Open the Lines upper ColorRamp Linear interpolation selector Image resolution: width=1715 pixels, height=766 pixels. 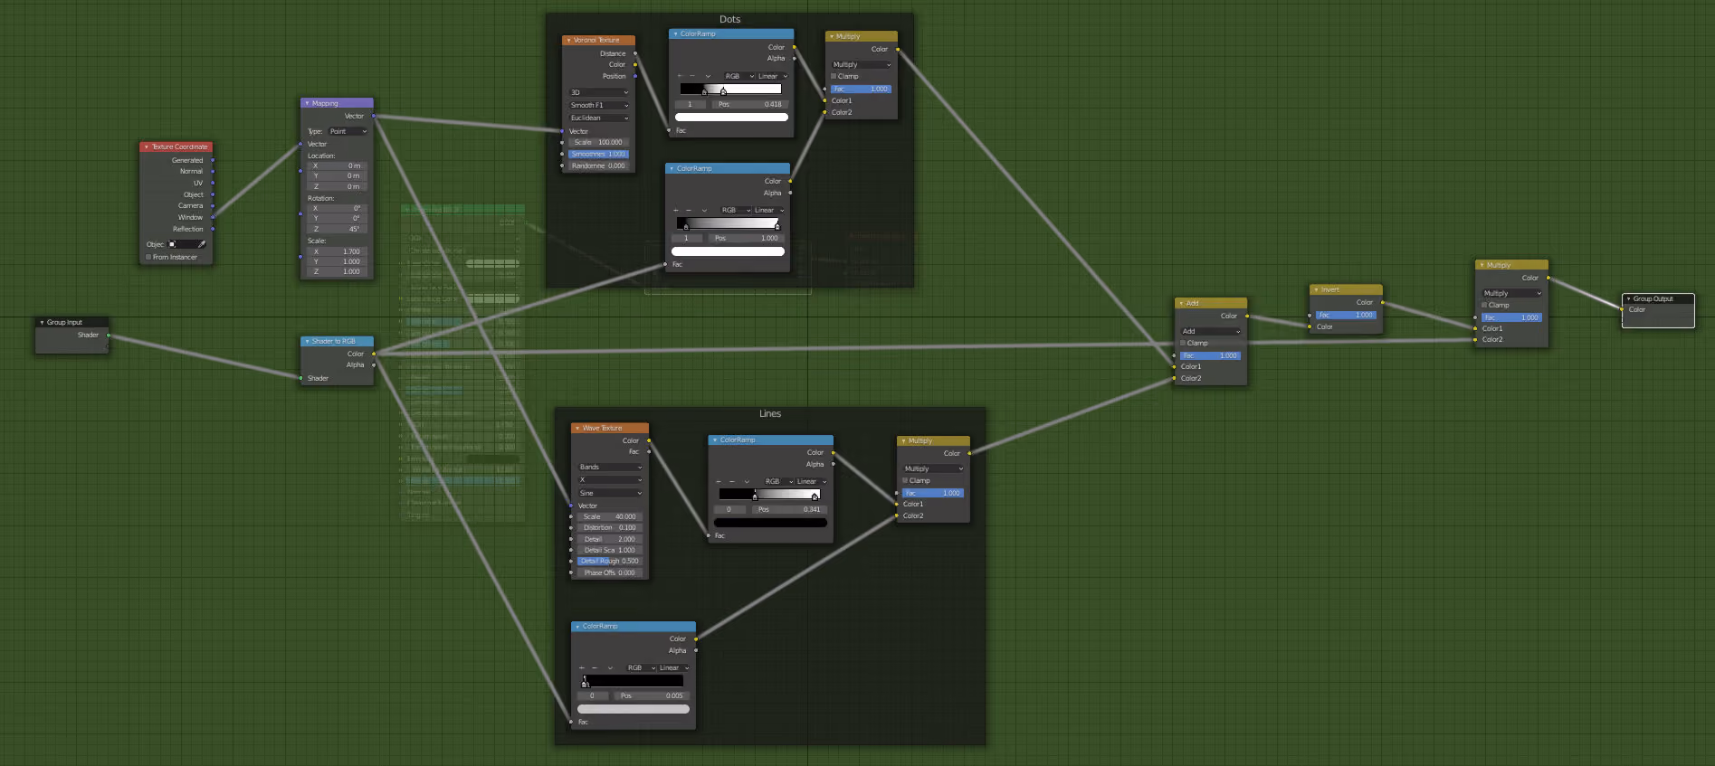[x=811, y=481]
